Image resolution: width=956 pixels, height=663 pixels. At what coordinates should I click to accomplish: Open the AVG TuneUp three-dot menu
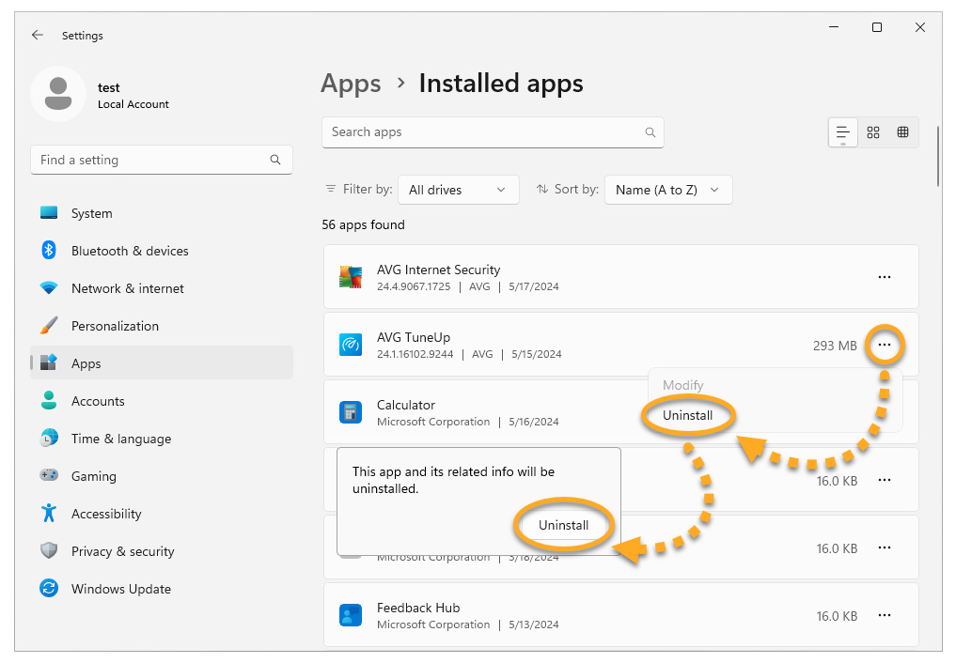[884, 346]
